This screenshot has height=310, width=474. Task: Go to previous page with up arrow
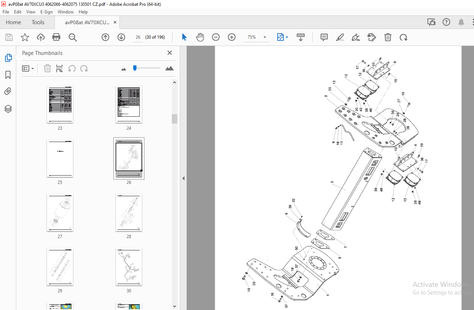pos(105,37)
